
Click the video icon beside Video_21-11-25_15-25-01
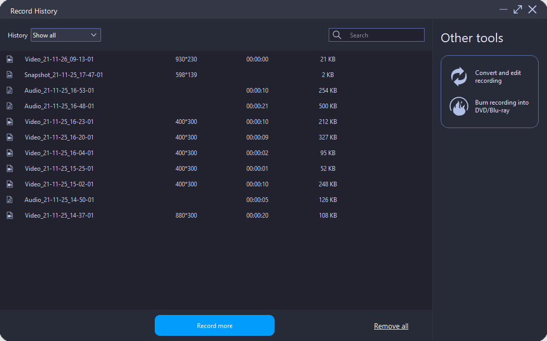[10, 169]
